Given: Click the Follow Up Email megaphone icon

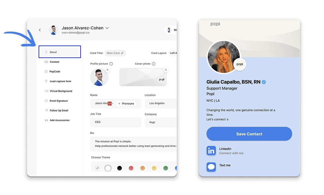Looking at the screenshot, I should (x=46, y=111).
